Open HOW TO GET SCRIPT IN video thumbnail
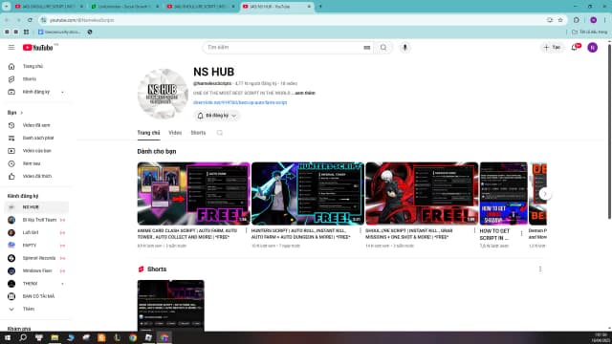Image resolution: width=612 pixels, height=344 pixels. 504,194
